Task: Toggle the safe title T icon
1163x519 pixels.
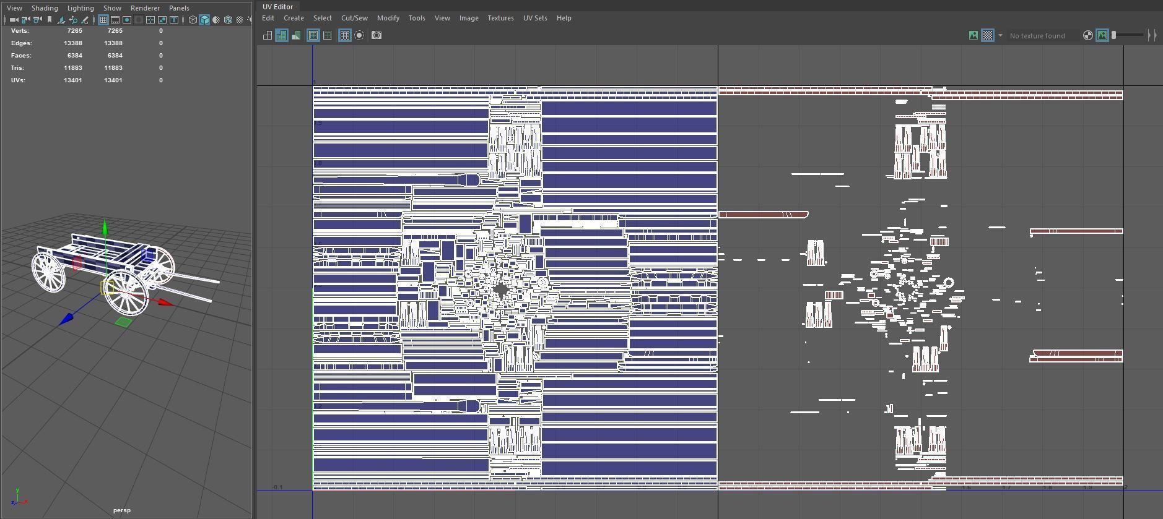Action: [174, 20]
